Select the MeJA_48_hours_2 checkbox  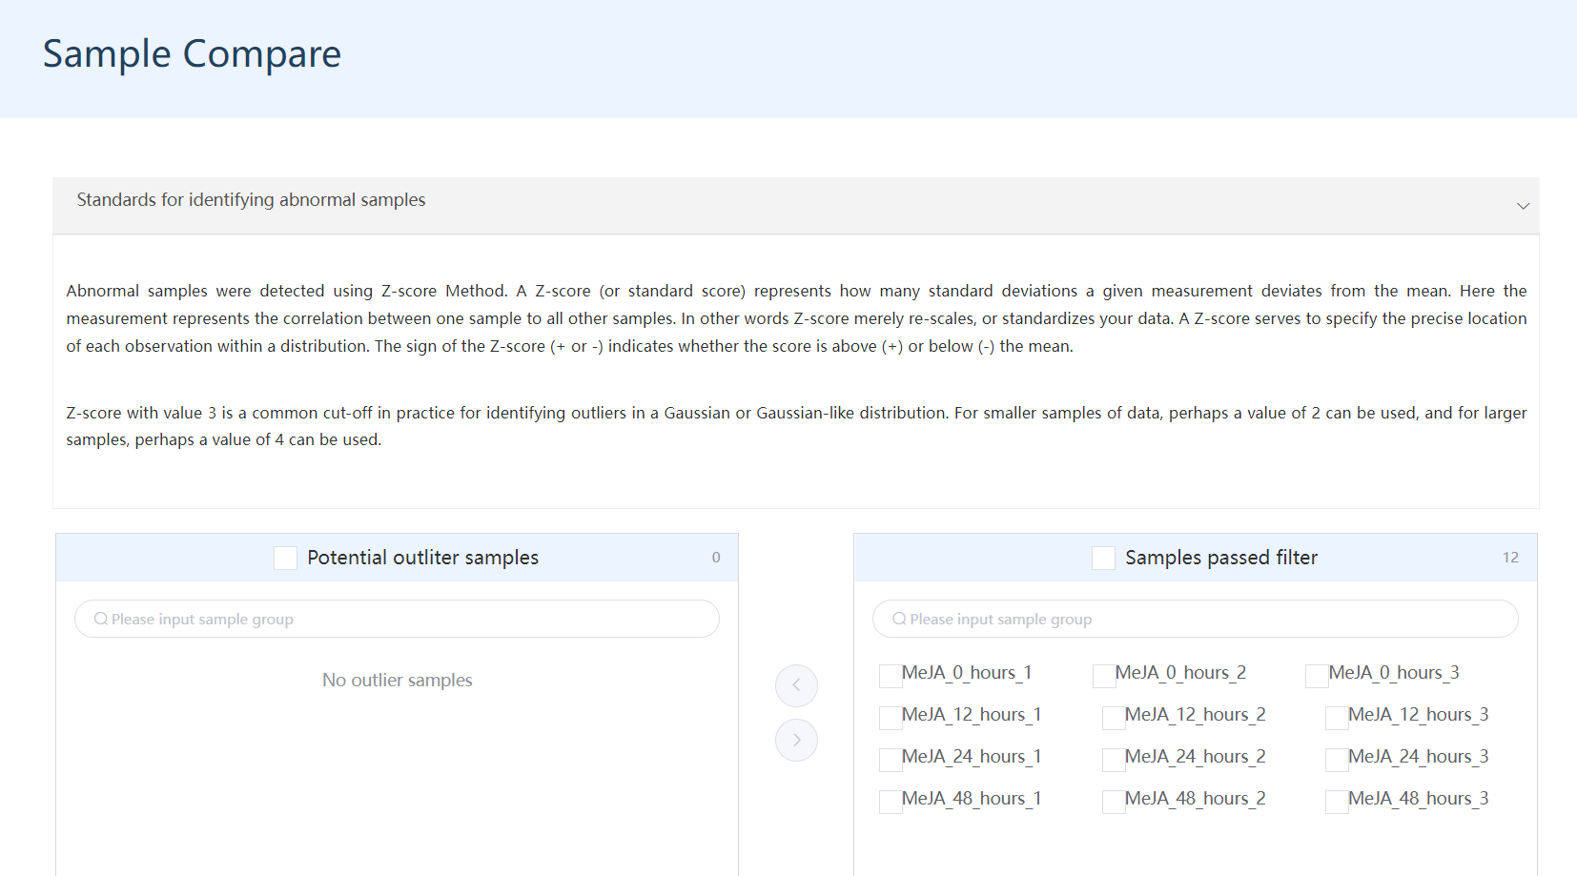(1114, 802)
